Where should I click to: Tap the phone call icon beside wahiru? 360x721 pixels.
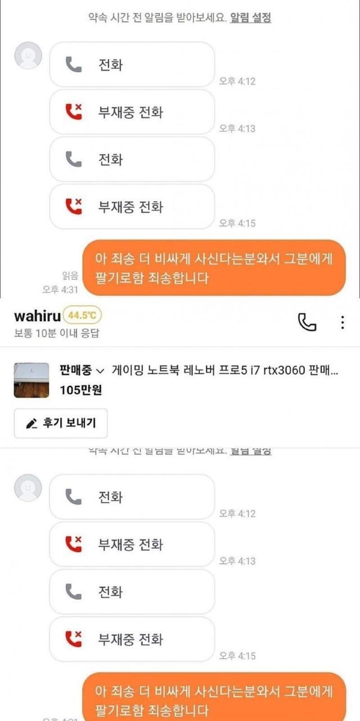(307, 322)
